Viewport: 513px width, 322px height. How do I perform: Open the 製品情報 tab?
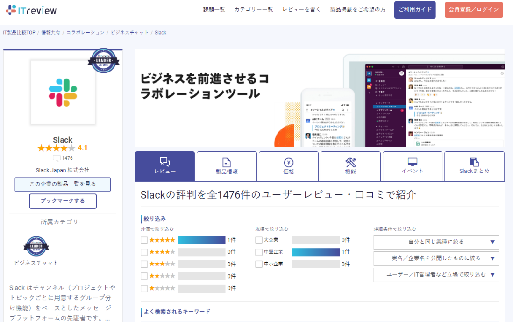click(x=227, y=166)
